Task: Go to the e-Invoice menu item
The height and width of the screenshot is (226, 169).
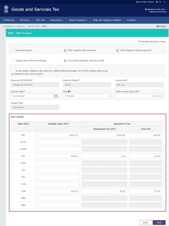Action: 131,20
